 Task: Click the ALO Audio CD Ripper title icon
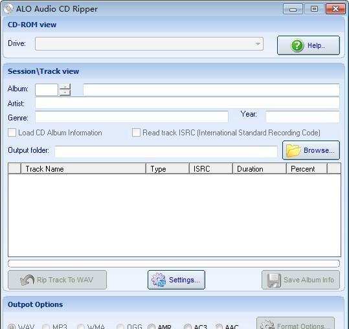tap(8, 8)
